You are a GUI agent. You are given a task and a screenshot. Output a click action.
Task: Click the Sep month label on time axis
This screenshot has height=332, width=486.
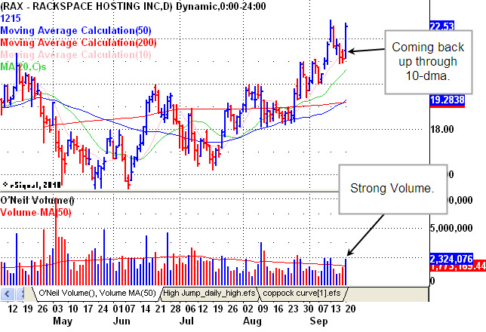(x=318, y=321)
